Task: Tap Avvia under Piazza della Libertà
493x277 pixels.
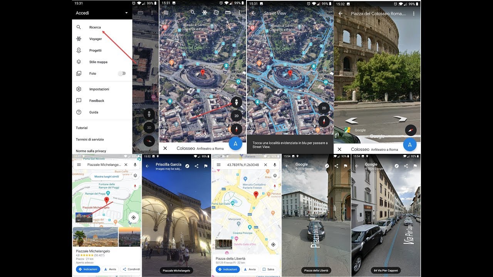Action: click(x=250, y=269)
